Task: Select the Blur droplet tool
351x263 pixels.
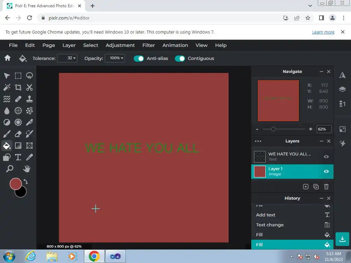Action: (x=7, y=111)
